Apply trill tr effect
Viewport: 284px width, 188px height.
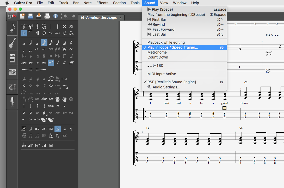click(37, 113)
